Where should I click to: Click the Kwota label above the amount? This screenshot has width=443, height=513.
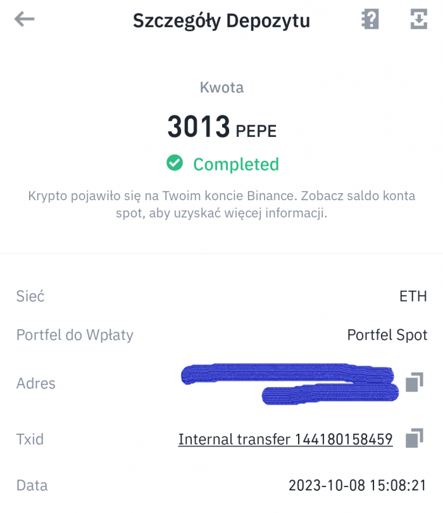pos(221,87)
